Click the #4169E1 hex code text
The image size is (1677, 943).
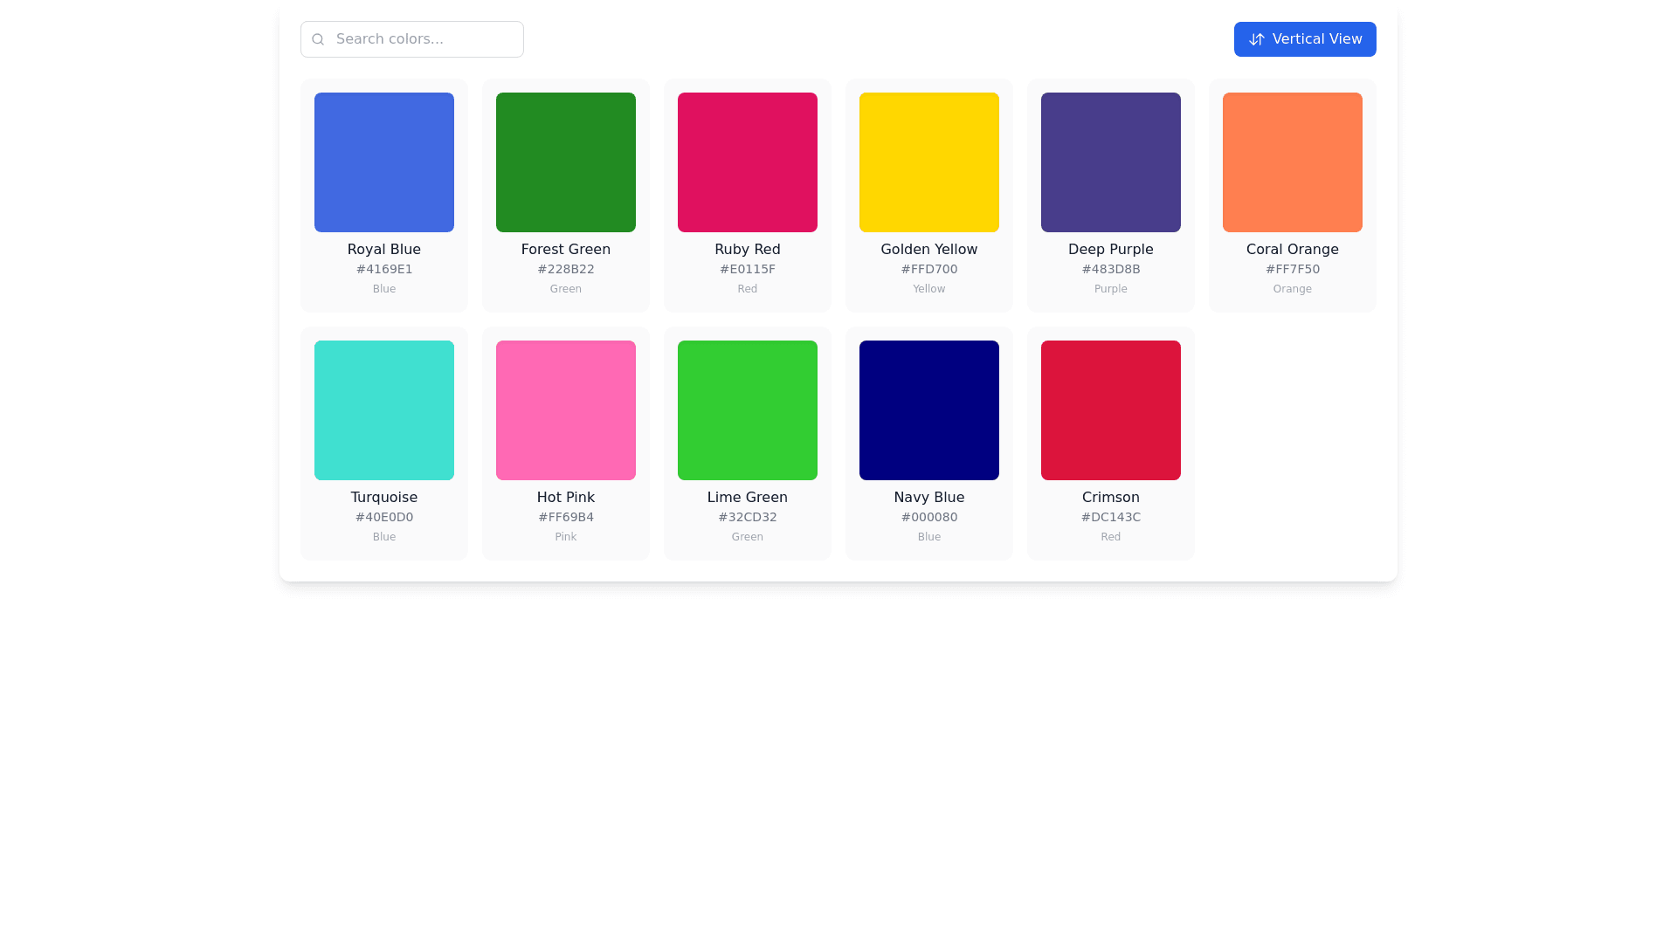383,269
